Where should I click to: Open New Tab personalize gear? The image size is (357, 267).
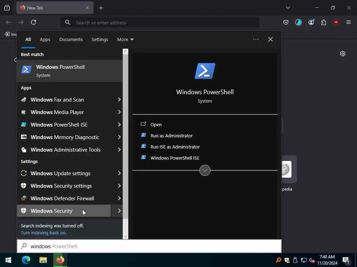tap(343, 54)
